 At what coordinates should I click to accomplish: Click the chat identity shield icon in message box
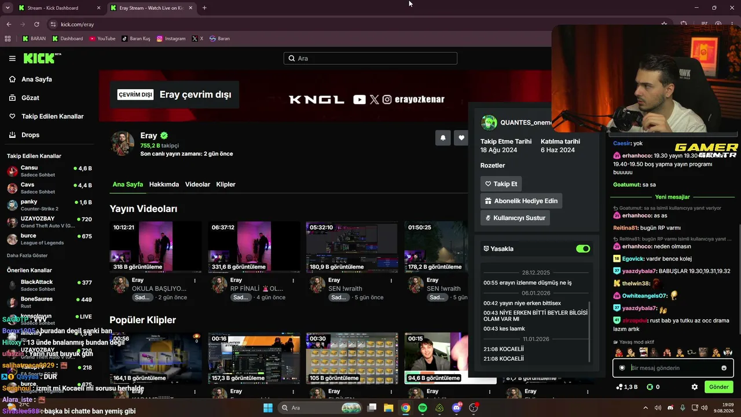(x=622, y=368)
